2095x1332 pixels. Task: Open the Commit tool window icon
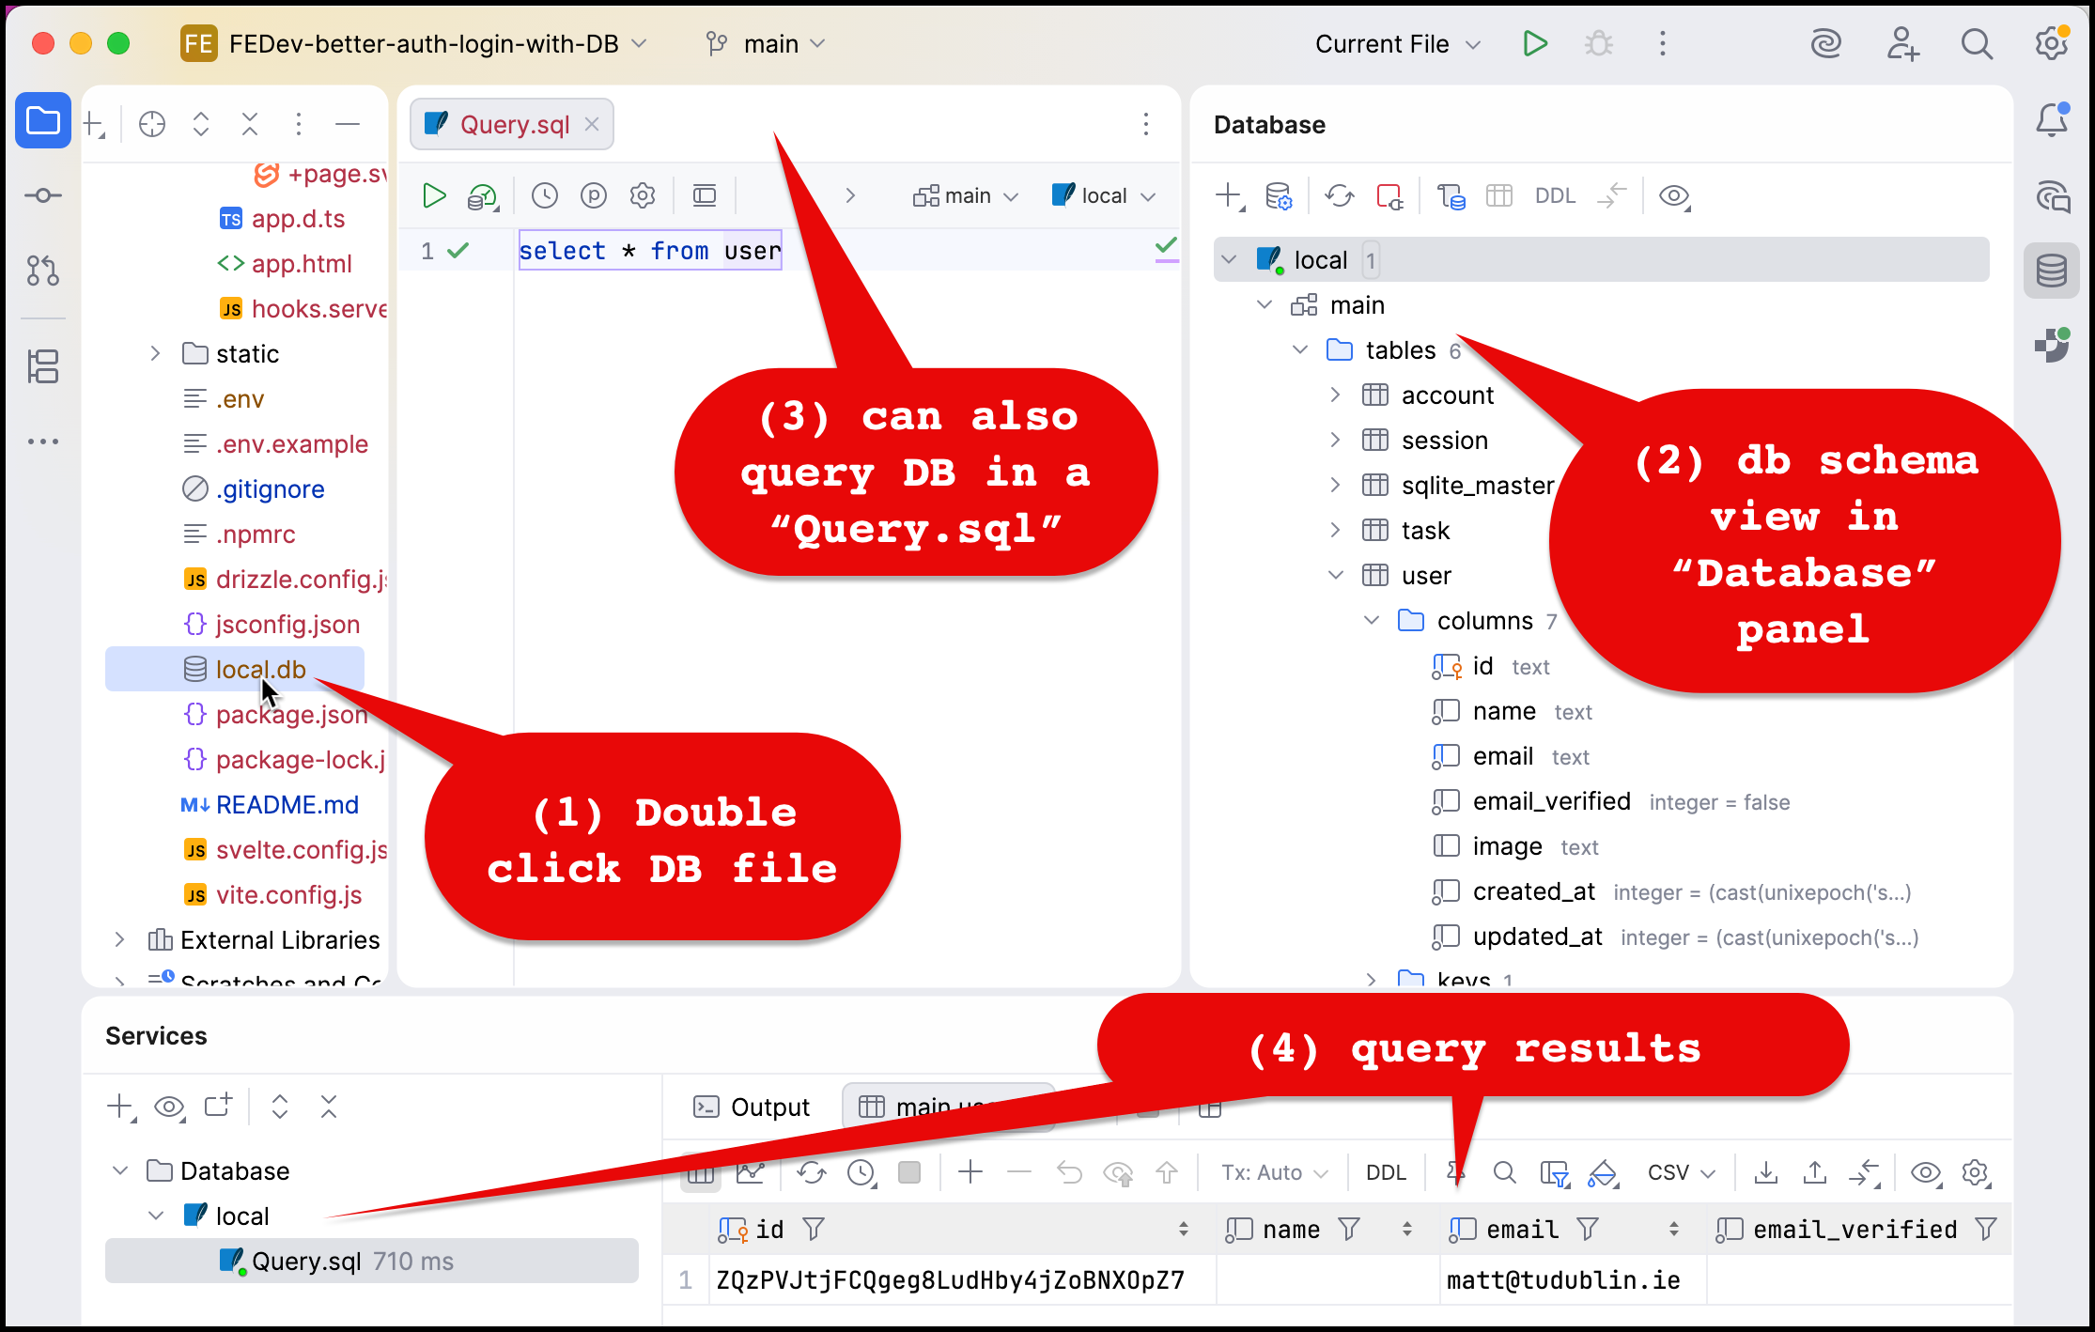(x=43, y=195)
